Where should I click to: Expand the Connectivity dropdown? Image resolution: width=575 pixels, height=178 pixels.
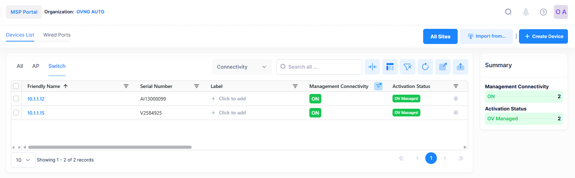click(242, 67)
